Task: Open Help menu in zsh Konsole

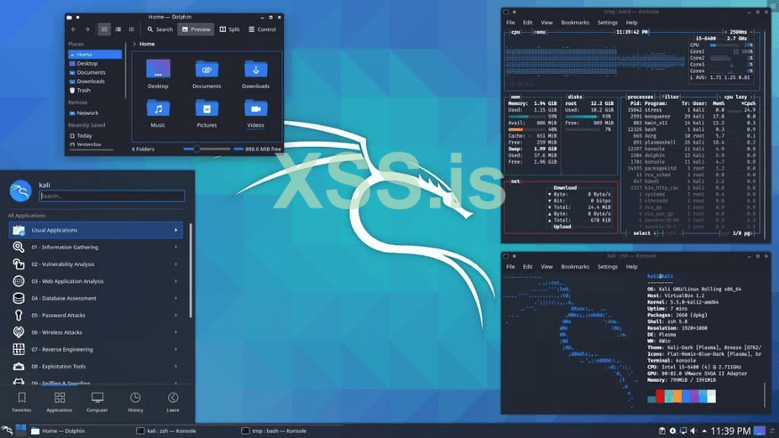Action: [x=631, y=267]
